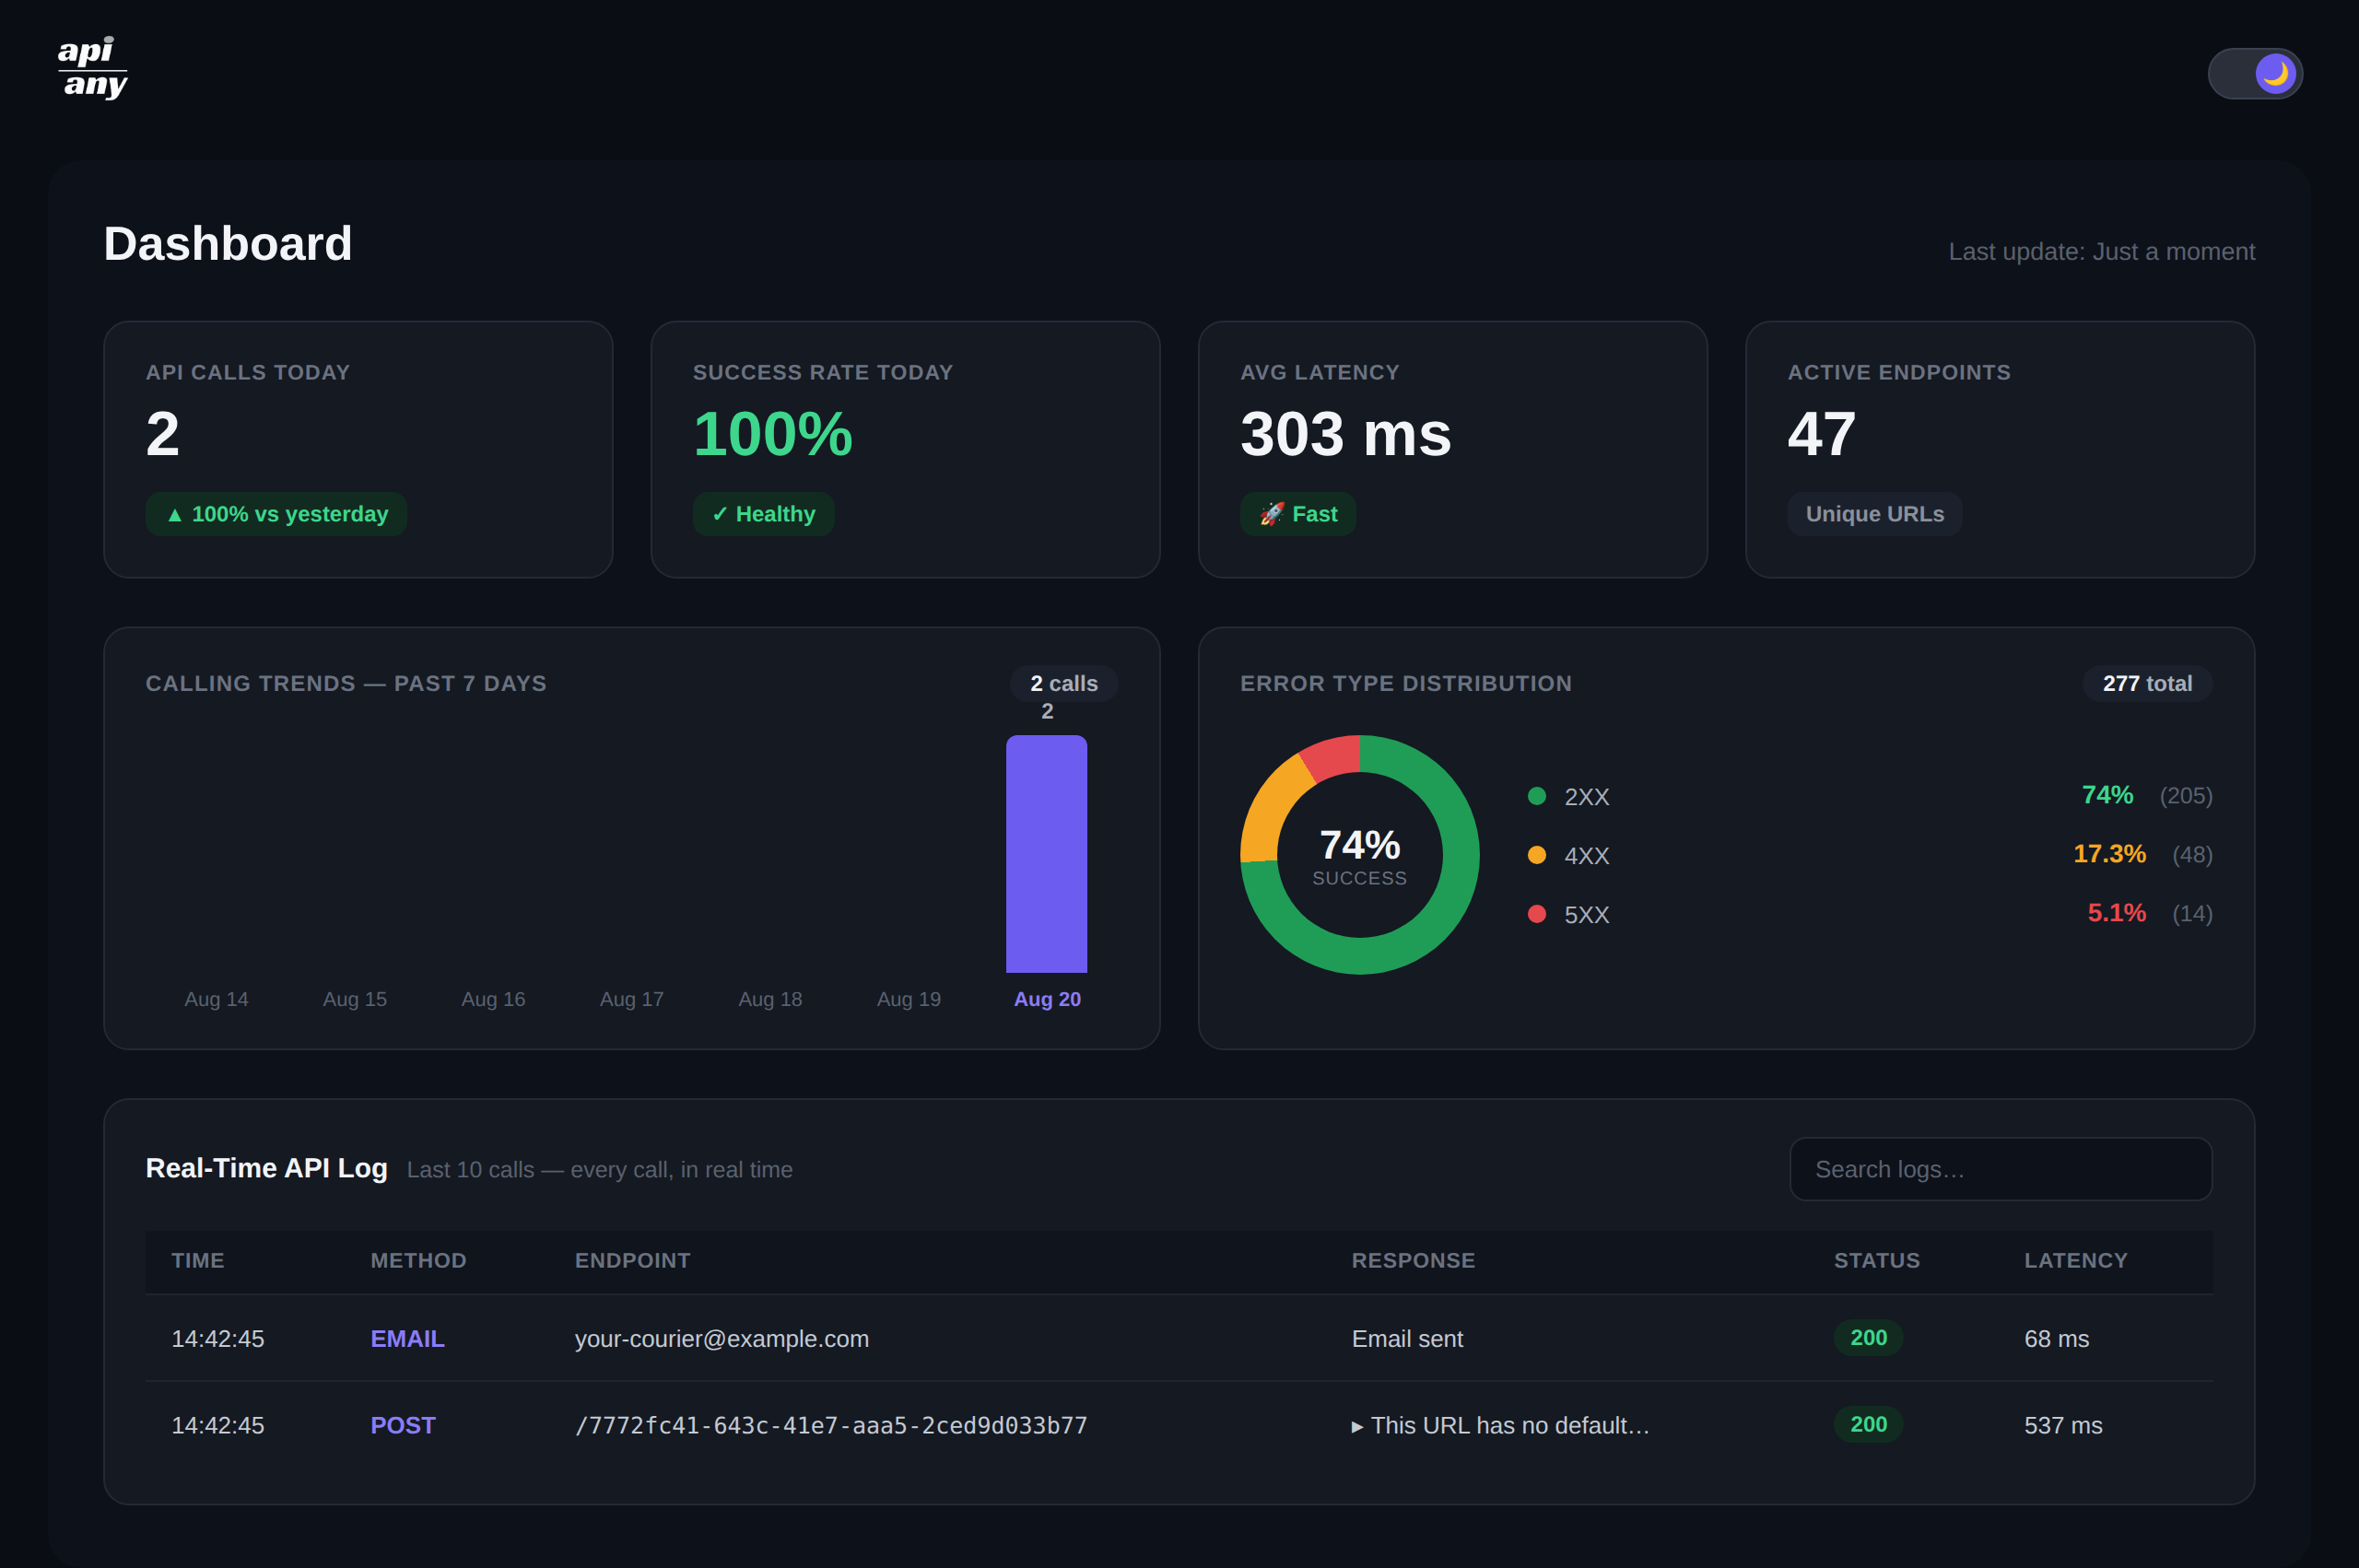Click the apiany logo
The width and height of the screenshot is (2359, 1568).
(x=92, y=68)
